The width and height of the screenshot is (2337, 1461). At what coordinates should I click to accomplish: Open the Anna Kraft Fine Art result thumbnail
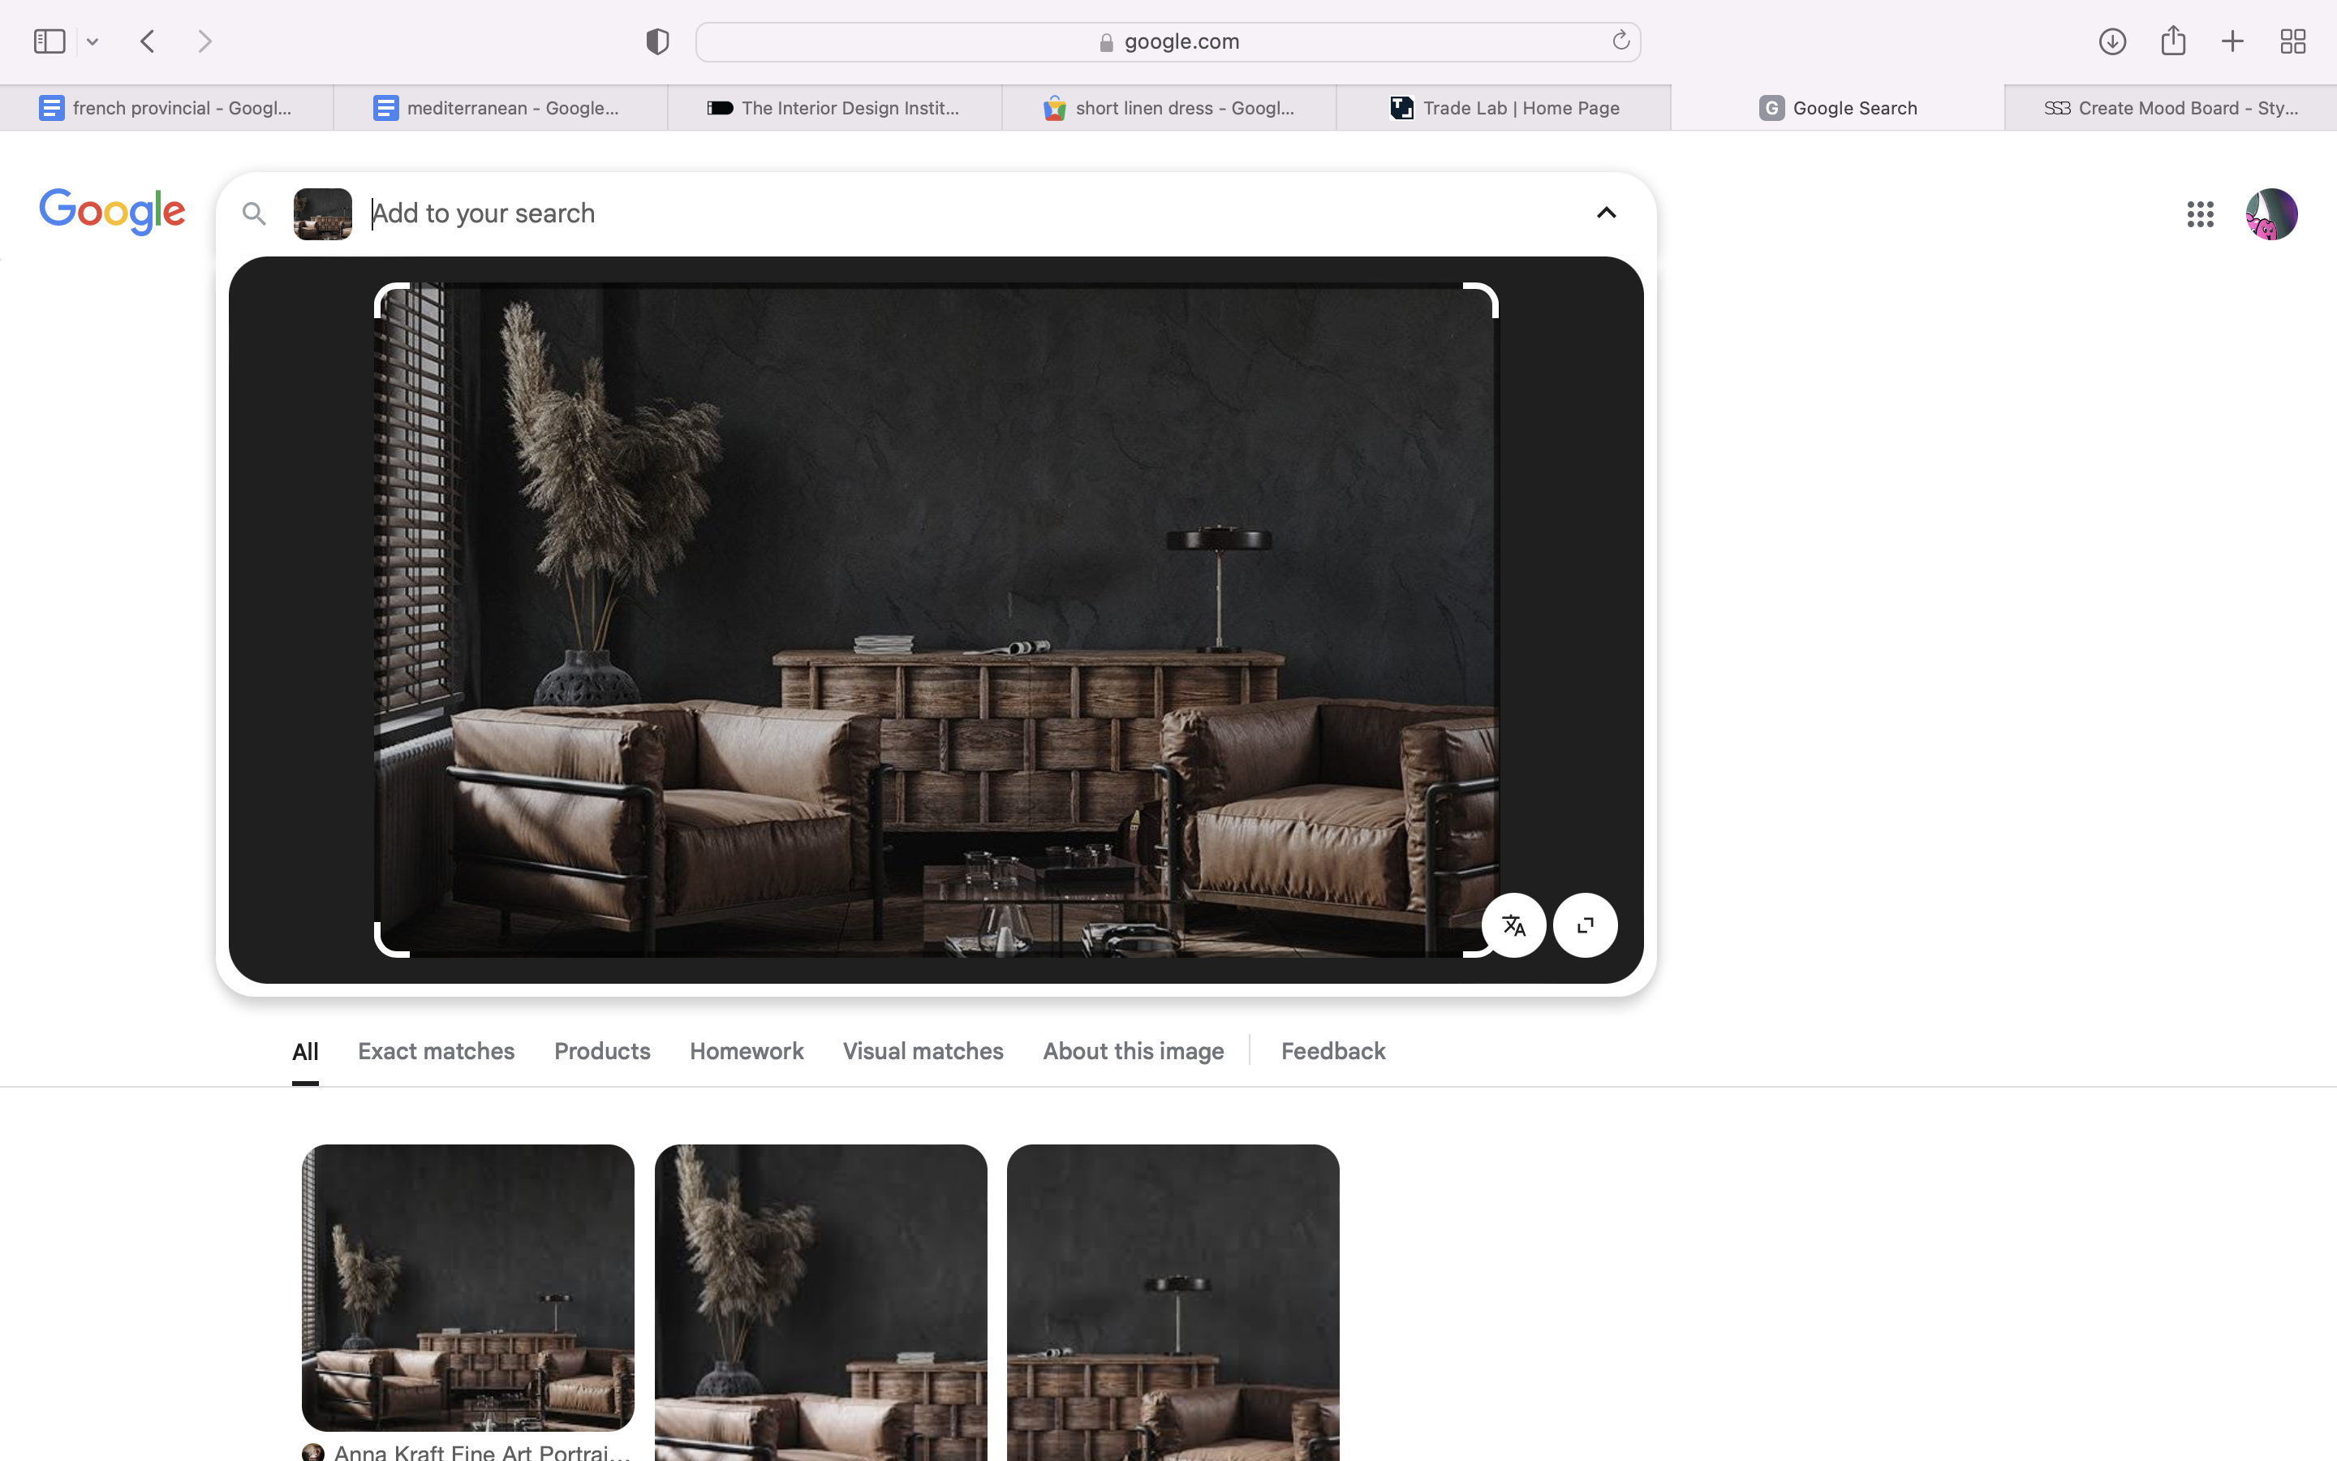click(468, 1287)
